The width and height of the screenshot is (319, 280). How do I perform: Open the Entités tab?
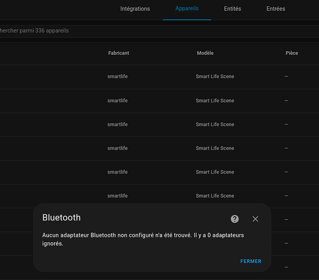coord(233,9)
